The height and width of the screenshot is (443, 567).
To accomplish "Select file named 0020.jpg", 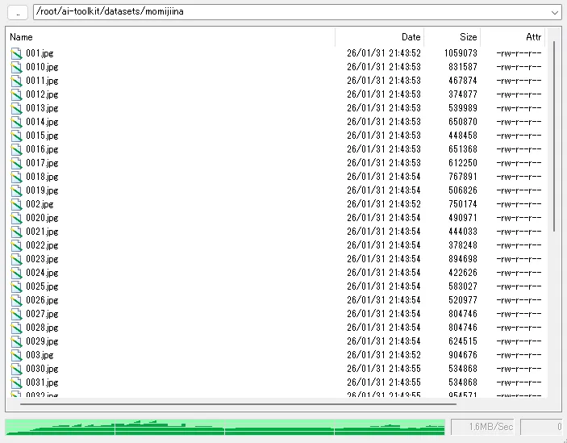I will click(42, 218).
